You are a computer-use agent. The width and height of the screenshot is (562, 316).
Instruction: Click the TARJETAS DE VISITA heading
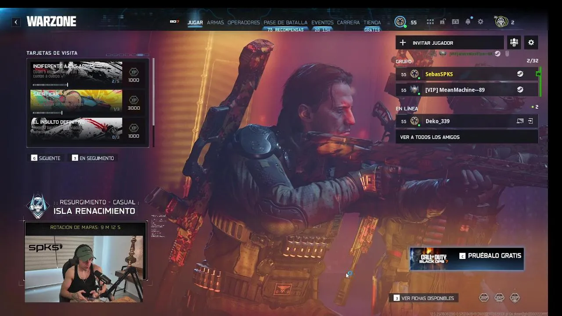click(52, 53)
